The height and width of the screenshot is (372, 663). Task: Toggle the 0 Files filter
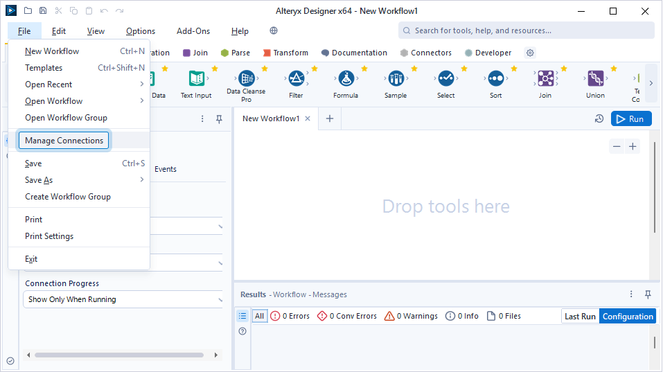tap(504, 316)
